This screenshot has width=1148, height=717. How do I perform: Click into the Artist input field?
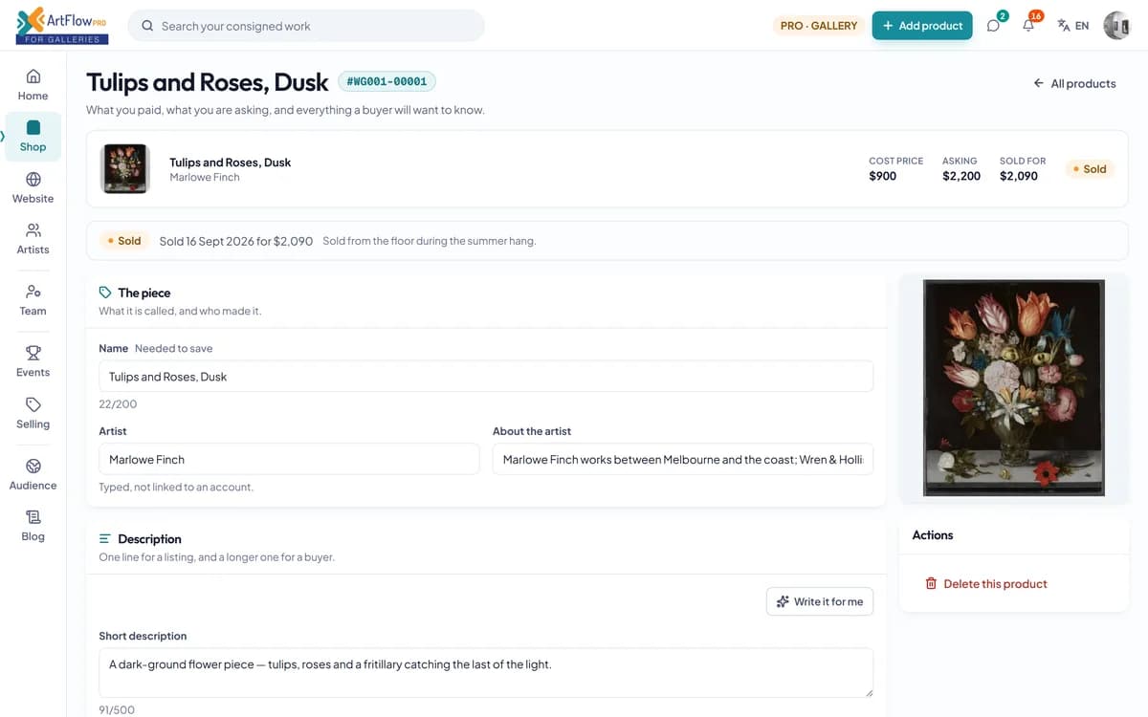(289, 459)
